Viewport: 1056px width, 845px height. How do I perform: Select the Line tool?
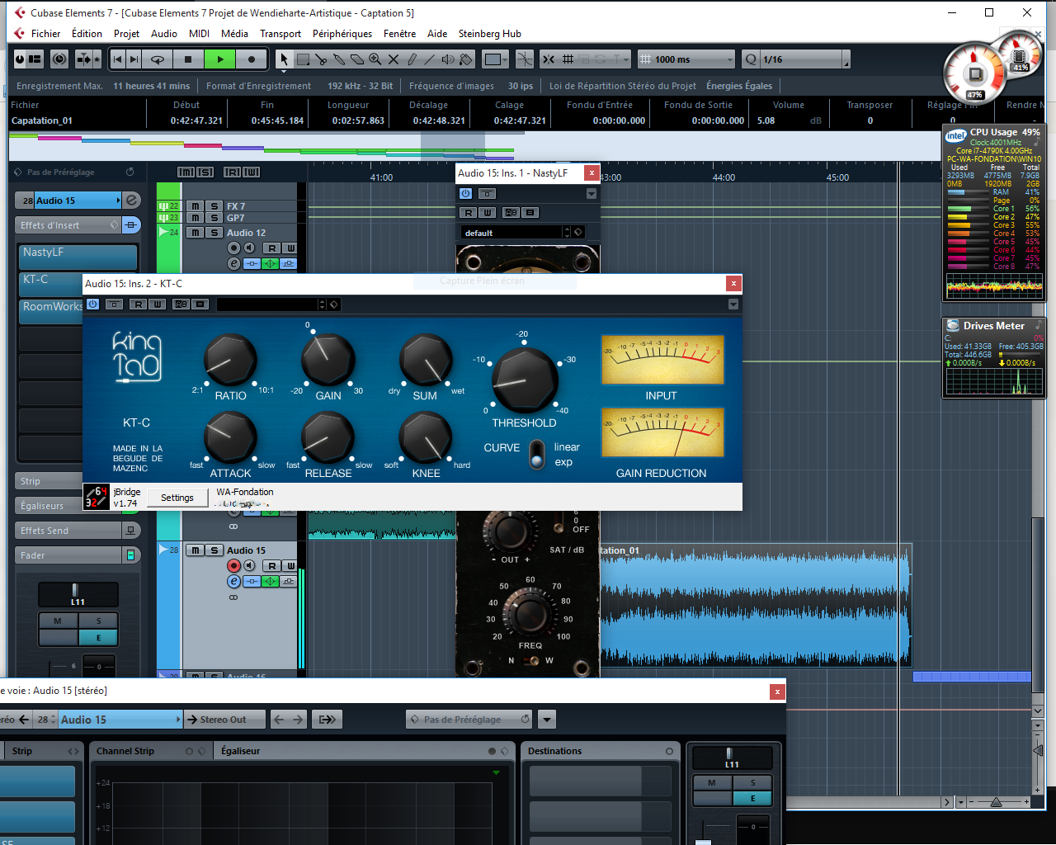(430, 59)
